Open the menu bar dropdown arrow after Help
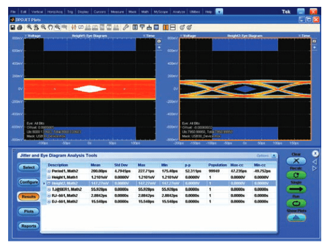Image resolution: width=330 pixels, height=247 pixels. 219,12
